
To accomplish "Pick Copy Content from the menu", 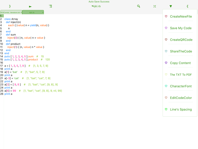I will (x=180, y=63).
